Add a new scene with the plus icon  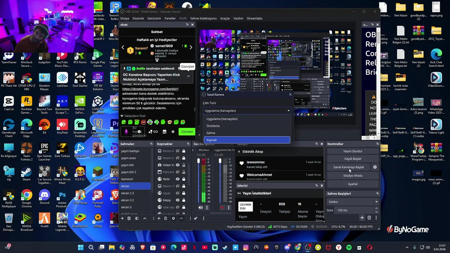(x=122, y=218)
